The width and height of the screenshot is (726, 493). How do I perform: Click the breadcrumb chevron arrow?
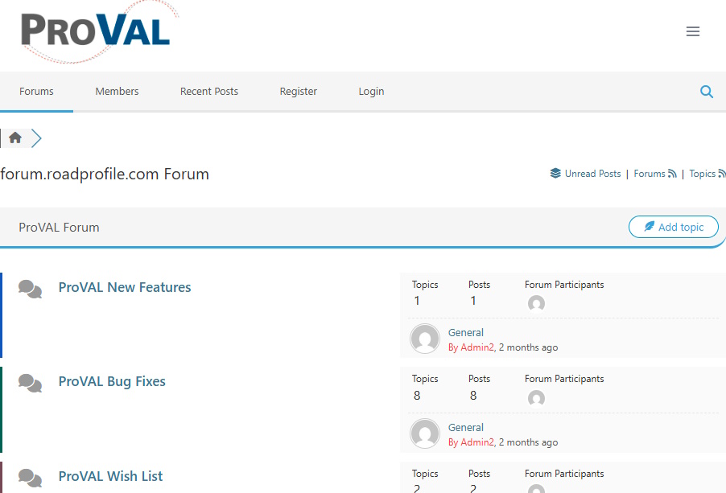click(36, 138)
